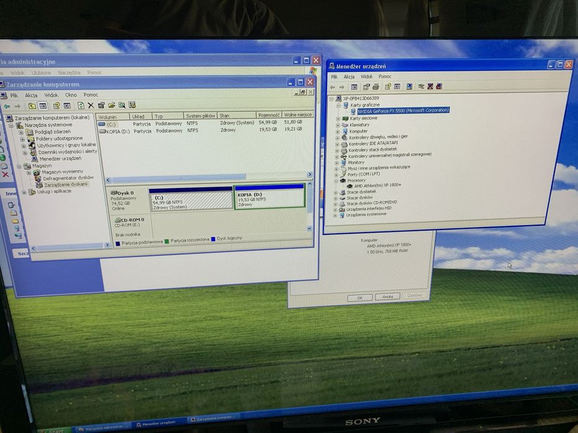This screenshot has height=433, width=578.
Task: Click help question icon in Zarządzanie komputerem toolbar
Action: click(x=56, y=106)
